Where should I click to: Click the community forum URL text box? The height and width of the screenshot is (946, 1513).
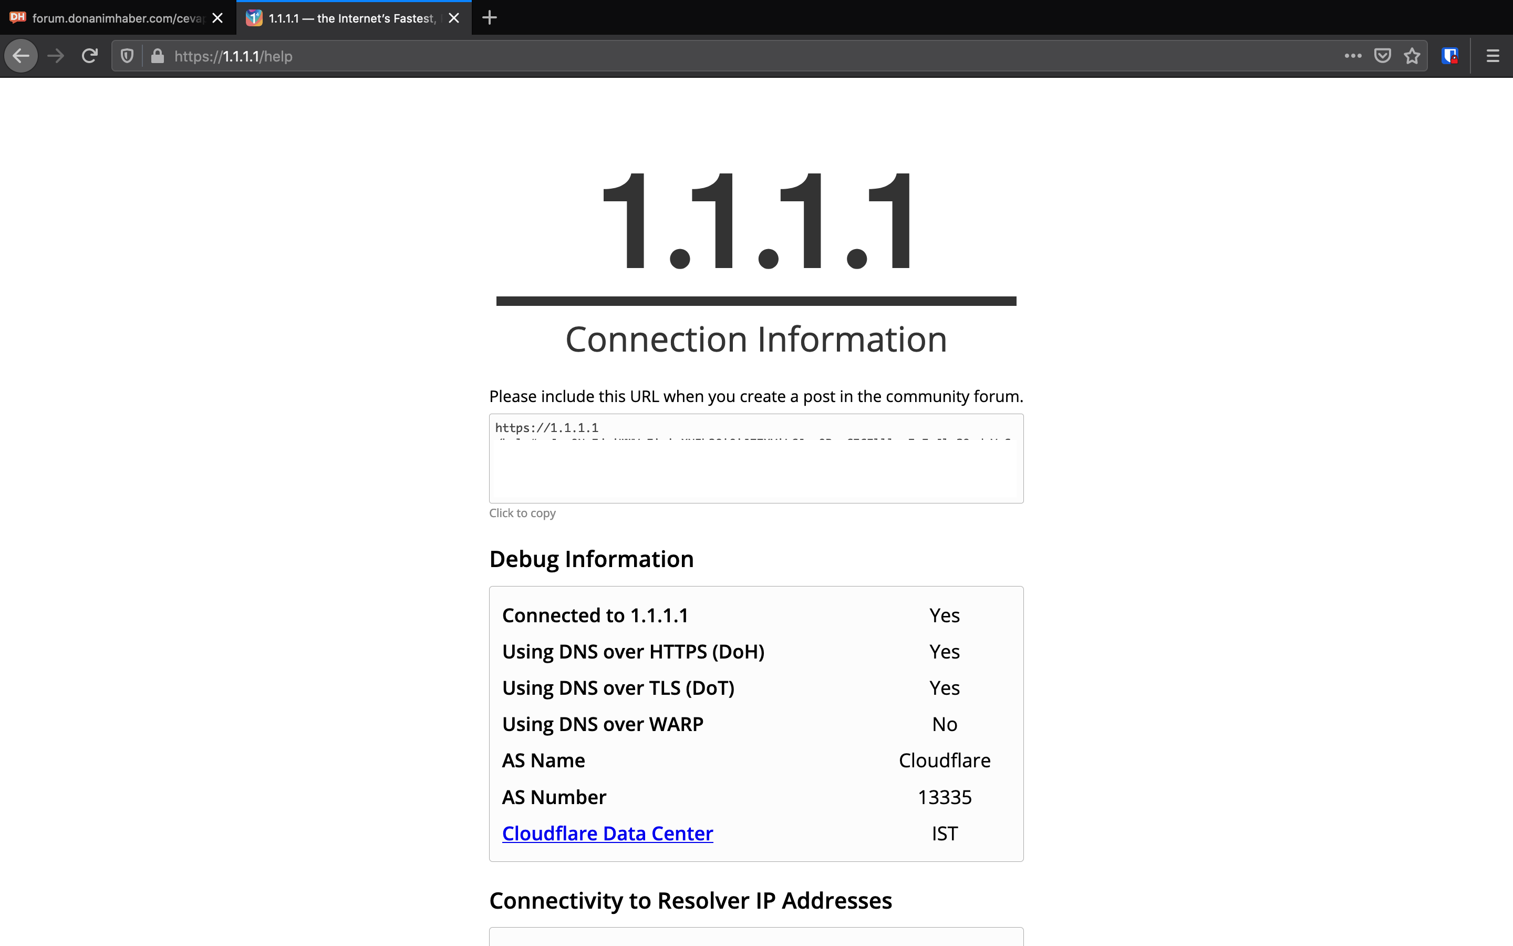pos(756,459)
